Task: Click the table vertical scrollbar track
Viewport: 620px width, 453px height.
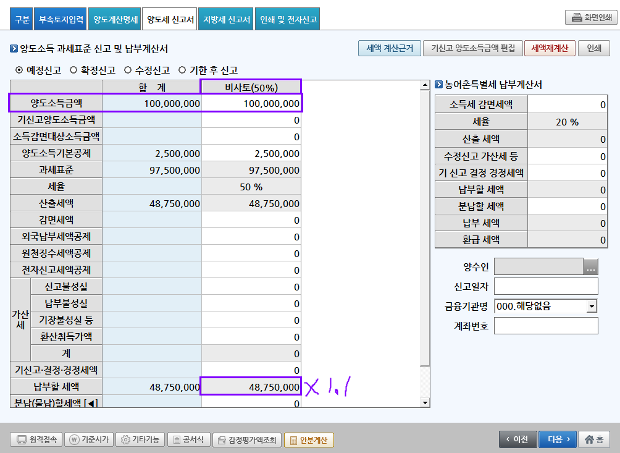Action: pos(425,382)
